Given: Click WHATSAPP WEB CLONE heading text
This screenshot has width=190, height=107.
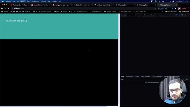Looking at the screenshot, I should coord(17,21).
